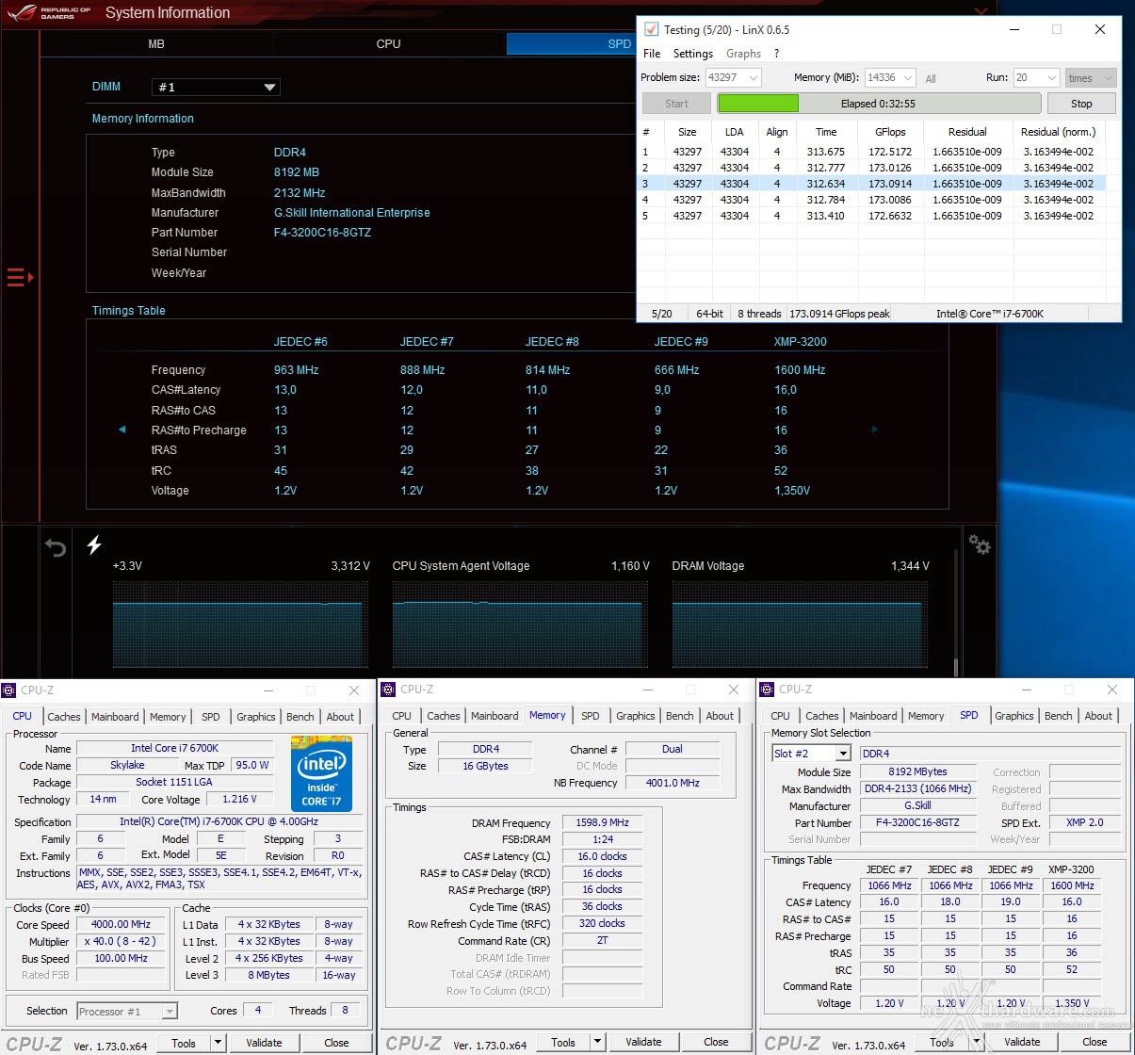Click the left arrow of the Timings Table
This screenshot has width=1135, height=1055.
pyautogui.click(x=122, y=430)
